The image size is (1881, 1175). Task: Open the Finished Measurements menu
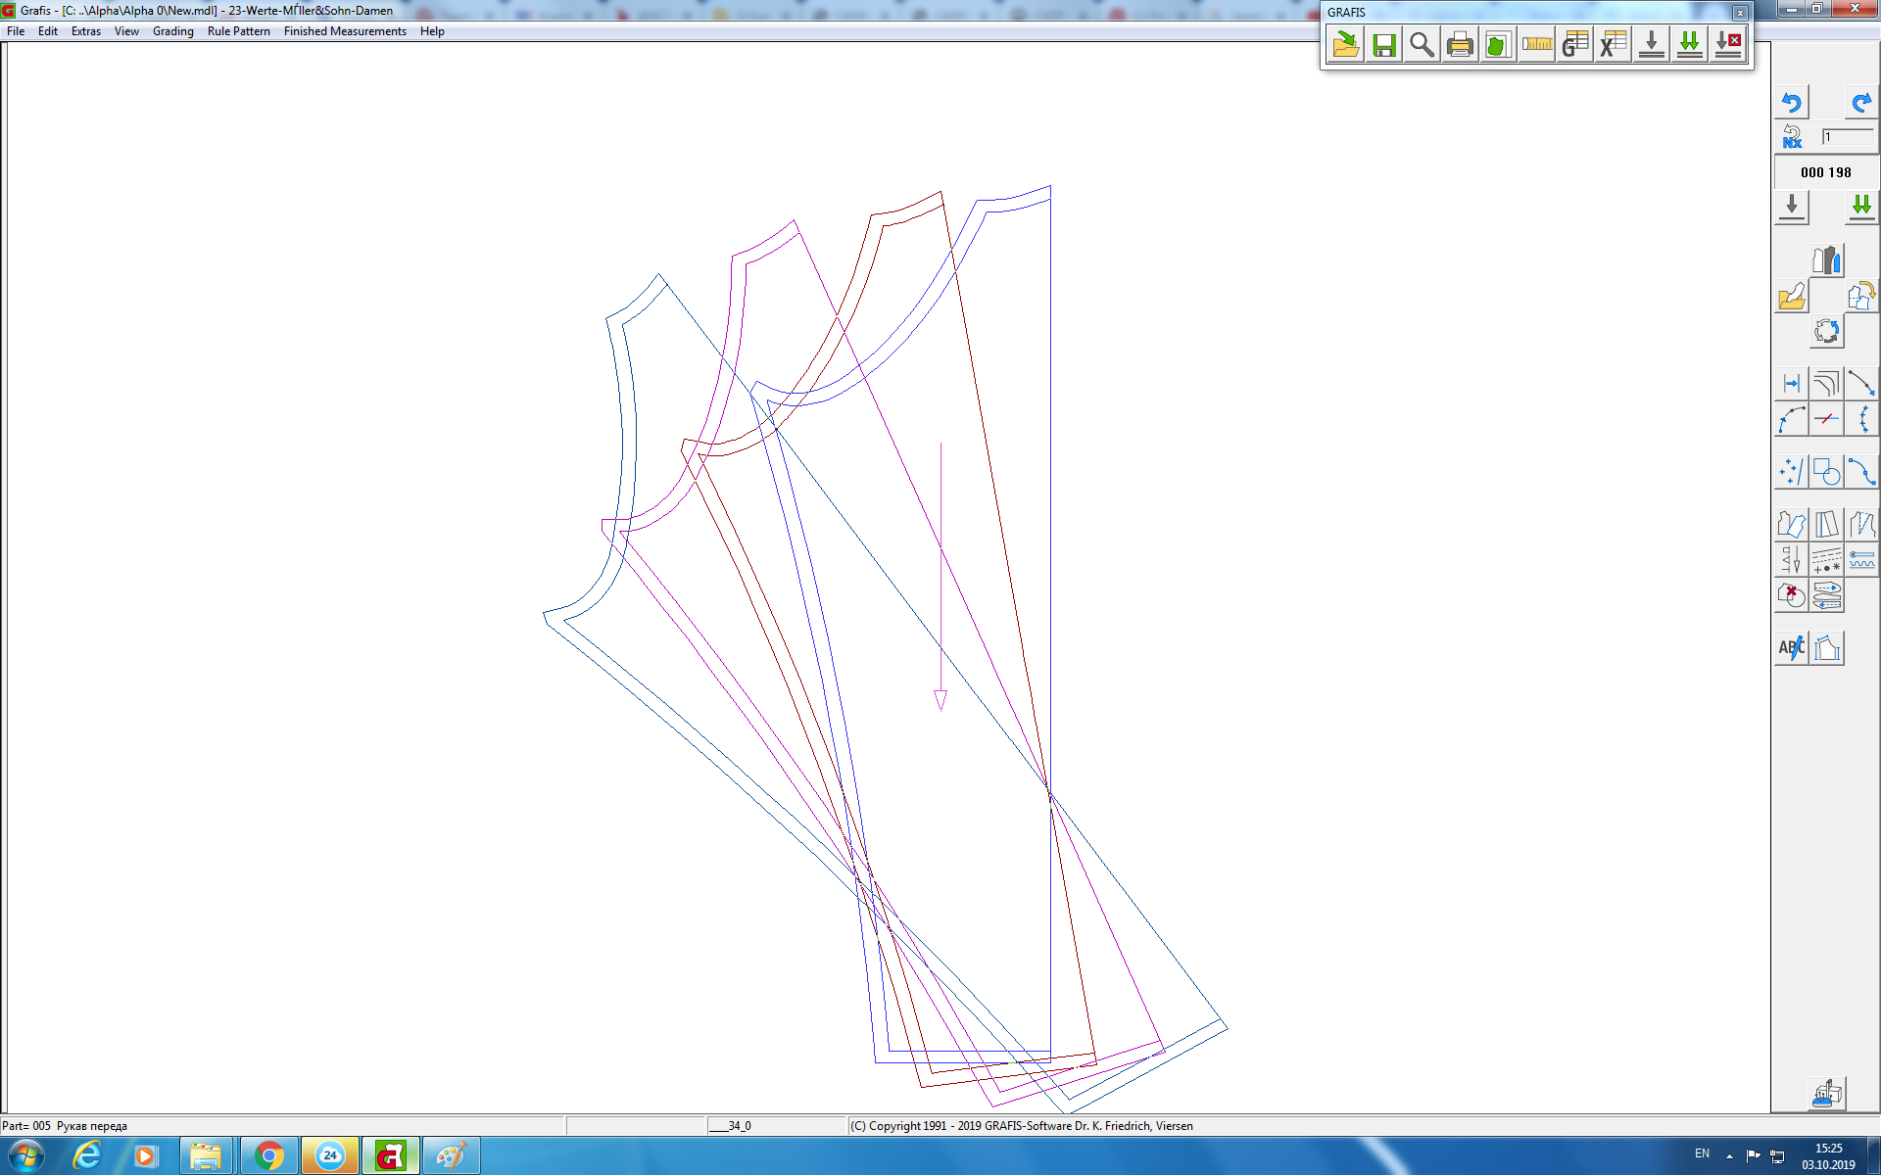[x=345, y=31]
